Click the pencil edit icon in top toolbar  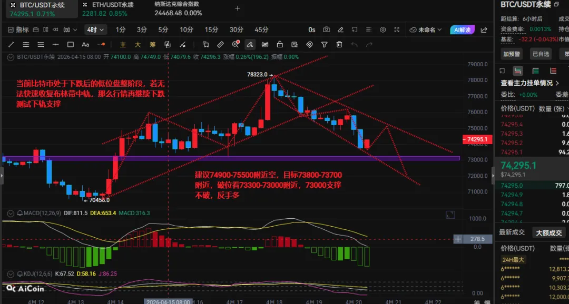coord(340,29)
